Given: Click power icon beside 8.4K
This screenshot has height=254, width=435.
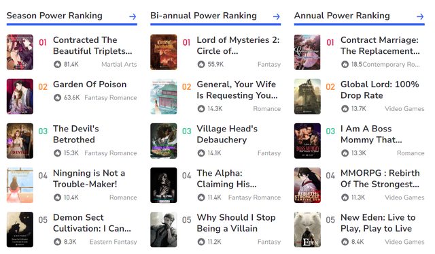Looking at the screenshot, I should [345, 242].
